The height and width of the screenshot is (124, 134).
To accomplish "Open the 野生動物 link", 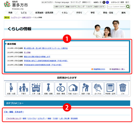I will click(x=74, y=118).
